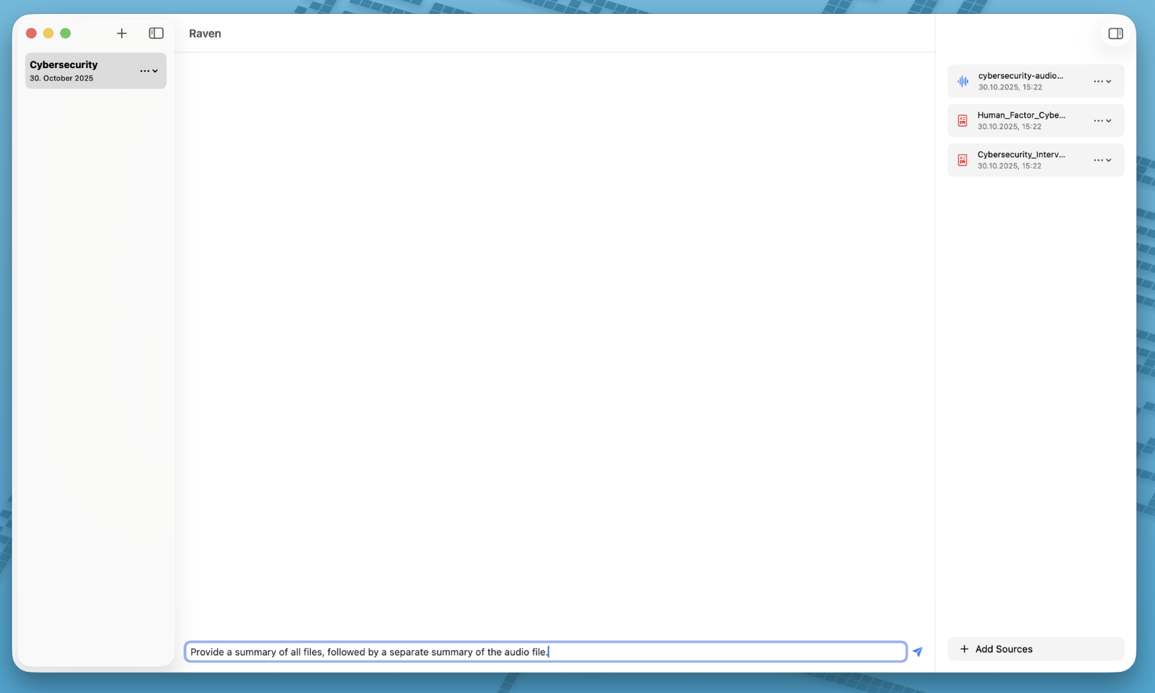This screenshot has width=1155, height=693.
Task: Open the Cybersecurity_Interv source file name
Action: [1021, 155]
